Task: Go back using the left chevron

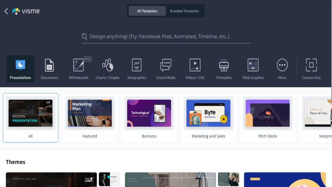Action: coord(6,11)
